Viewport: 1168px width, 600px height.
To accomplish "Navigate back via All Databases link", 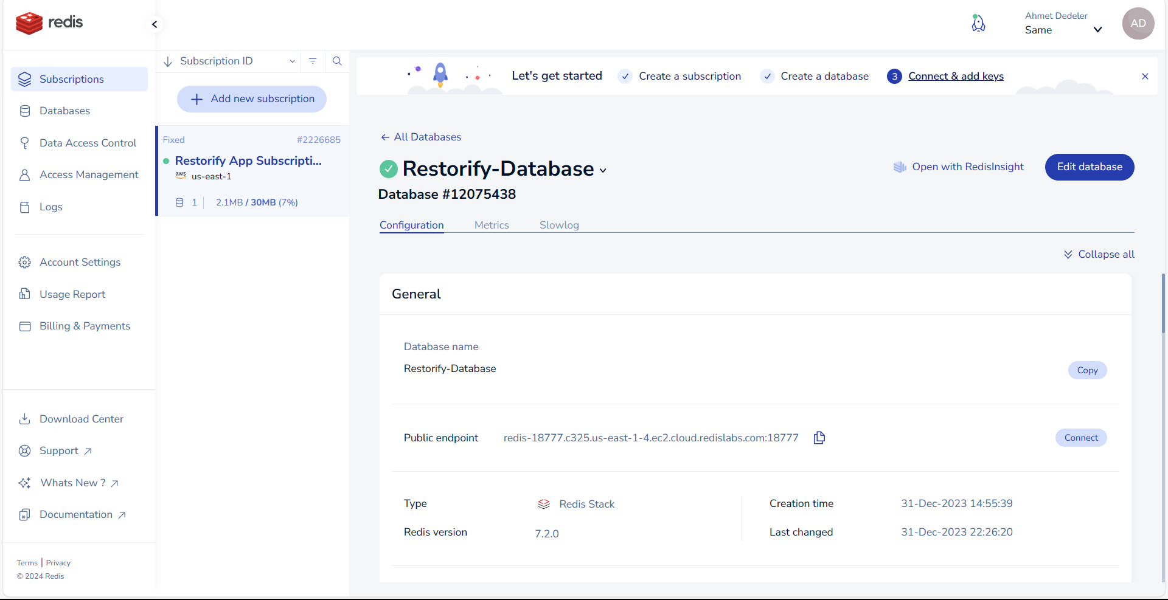I will coord(421,137).
